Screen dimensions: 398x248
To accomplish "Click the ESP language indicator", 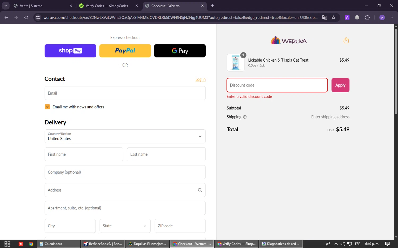I will (357, 244).
